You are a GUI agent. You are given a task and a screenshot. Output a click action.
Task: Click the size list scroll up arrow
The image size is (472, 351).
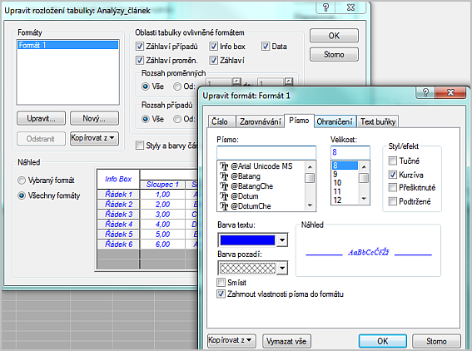click(x=364, y=166)
